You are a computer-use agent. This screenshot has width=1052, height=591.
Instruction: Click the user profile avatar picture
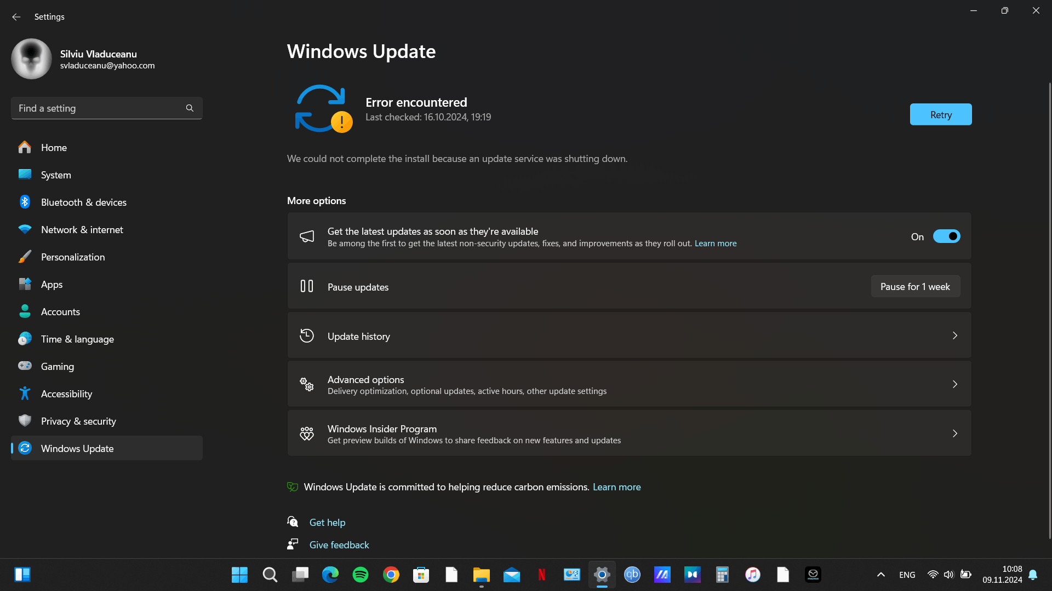31,59
